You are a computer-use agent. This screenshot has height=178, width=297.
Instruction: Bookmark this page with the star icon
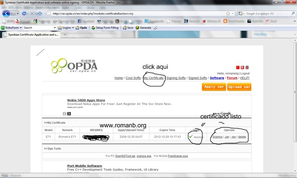(228, 13)
